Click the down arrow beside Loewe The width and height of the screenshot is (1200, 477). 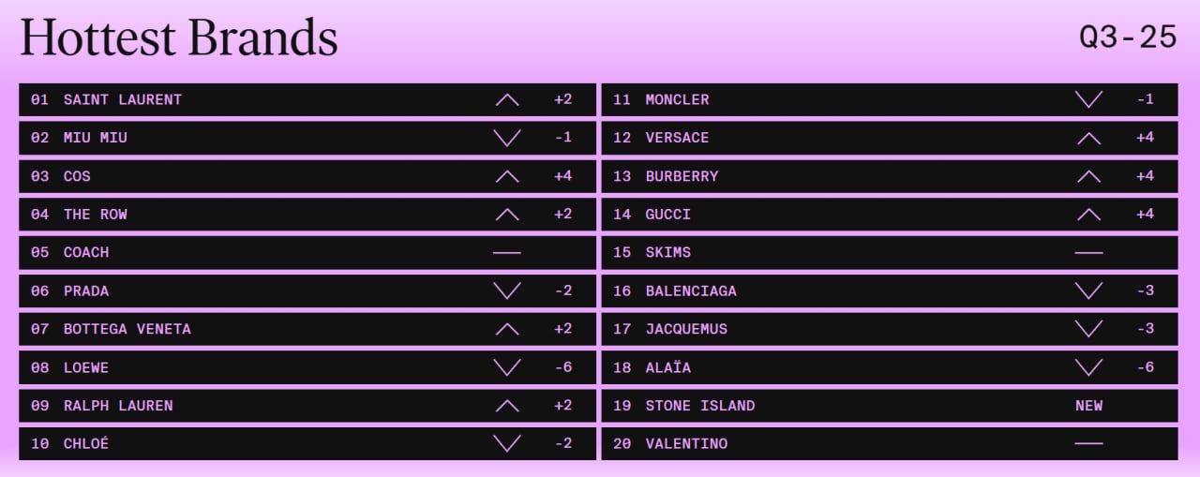coord(506,367)
